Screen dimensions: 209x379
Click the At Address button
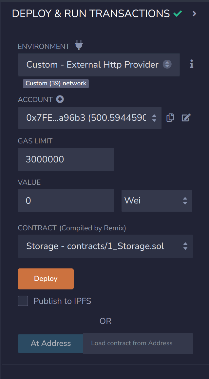click(51, 343)
